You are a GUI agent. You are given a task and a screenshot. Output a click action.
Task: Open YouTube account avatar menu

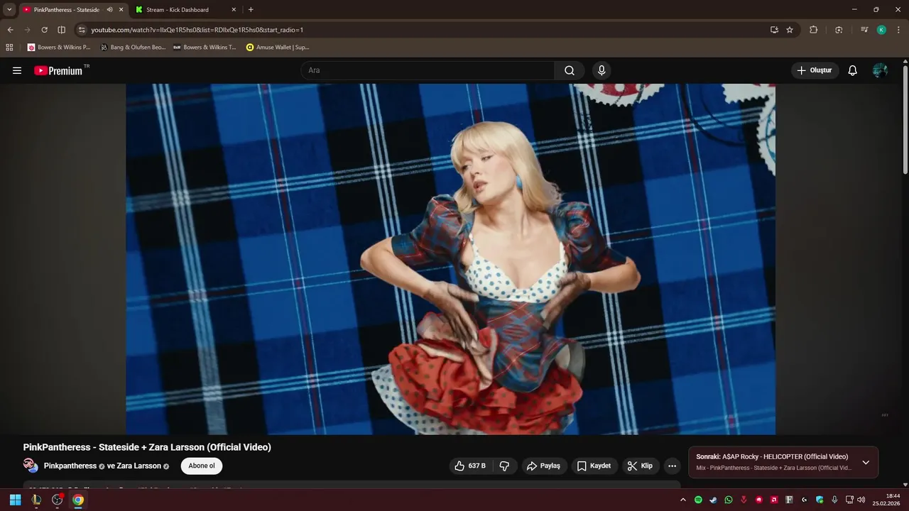pyautogui.click(x=880, y=70)
